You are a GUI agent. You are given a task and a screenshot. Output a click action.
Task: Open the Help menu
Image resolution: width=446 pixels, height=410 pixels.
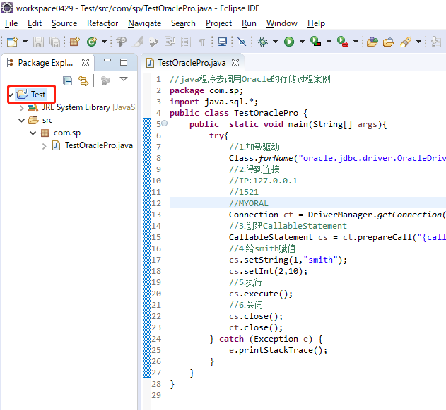click(x=316, y=23)
